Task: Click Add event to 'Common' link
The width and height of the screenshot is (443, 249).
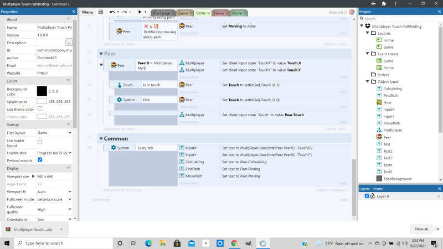Action: [123, 190]
